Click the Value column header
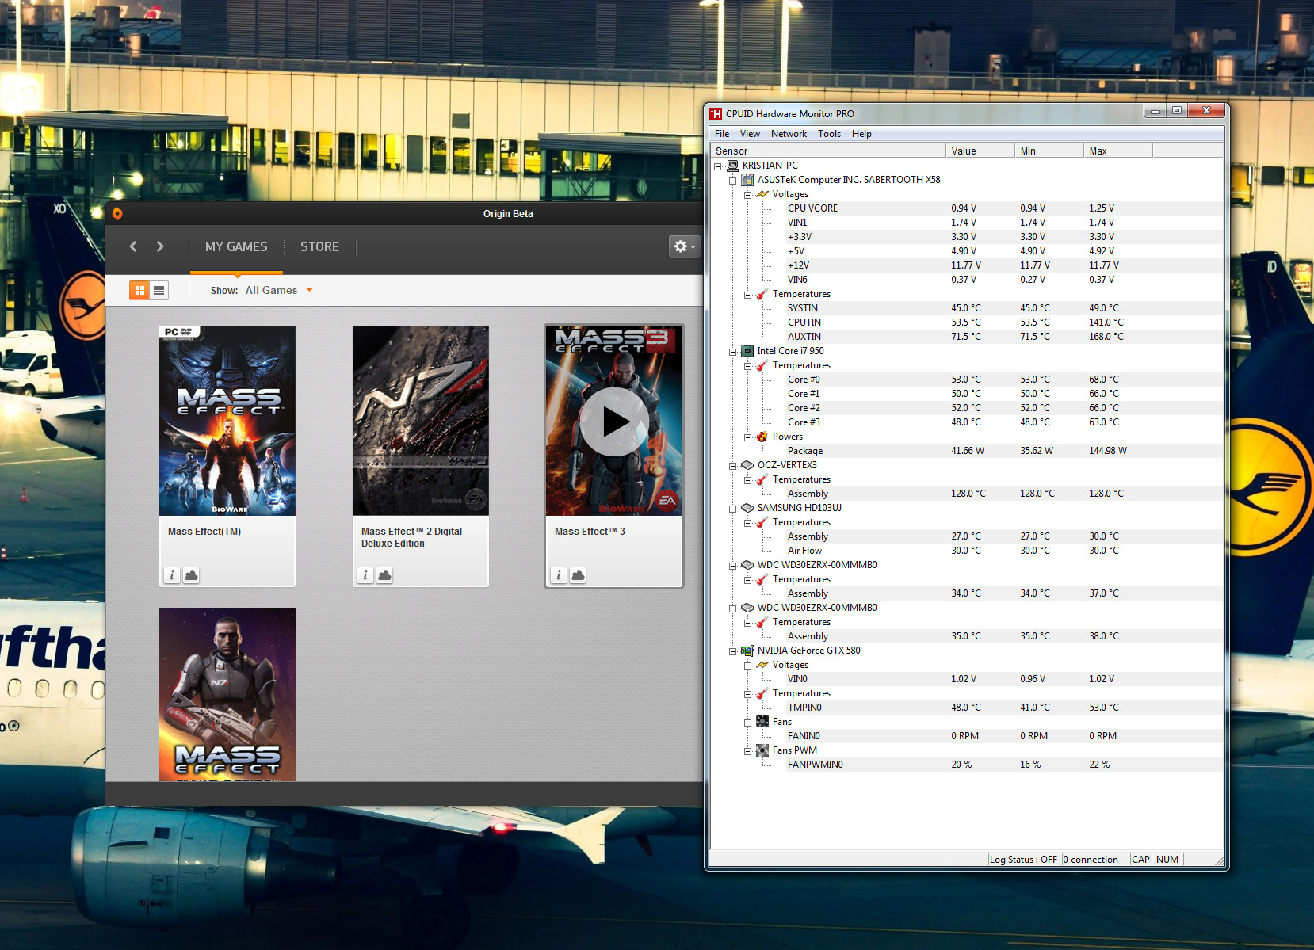Screen dimensions: 1314x950 click(x=980, y=151)
